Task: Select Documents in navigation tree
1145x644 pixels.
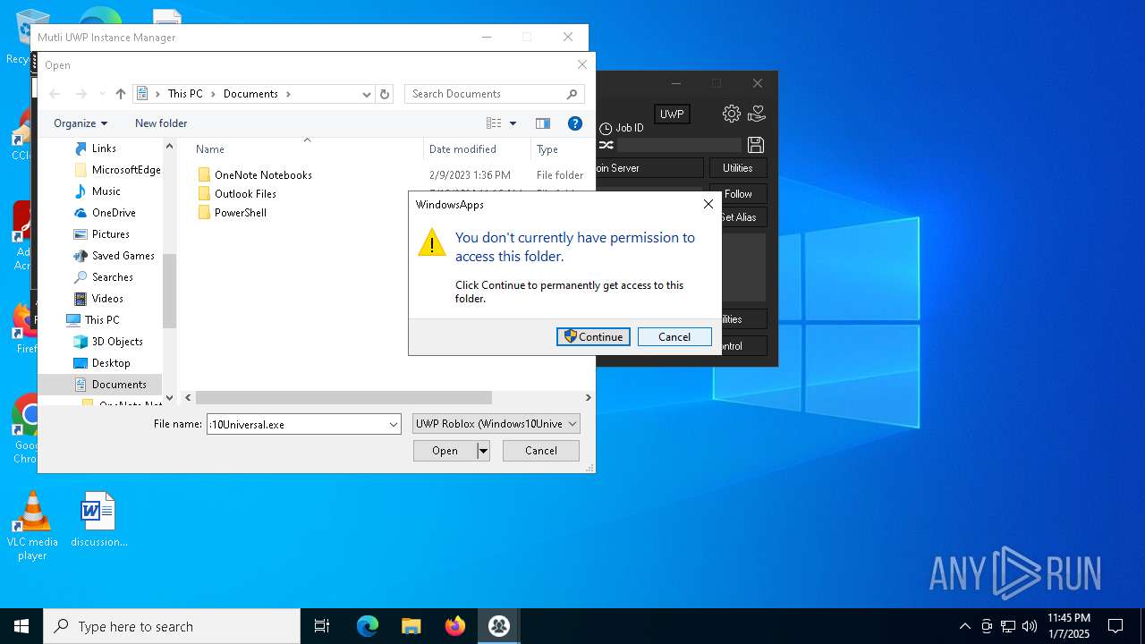Action: point(118,385)
